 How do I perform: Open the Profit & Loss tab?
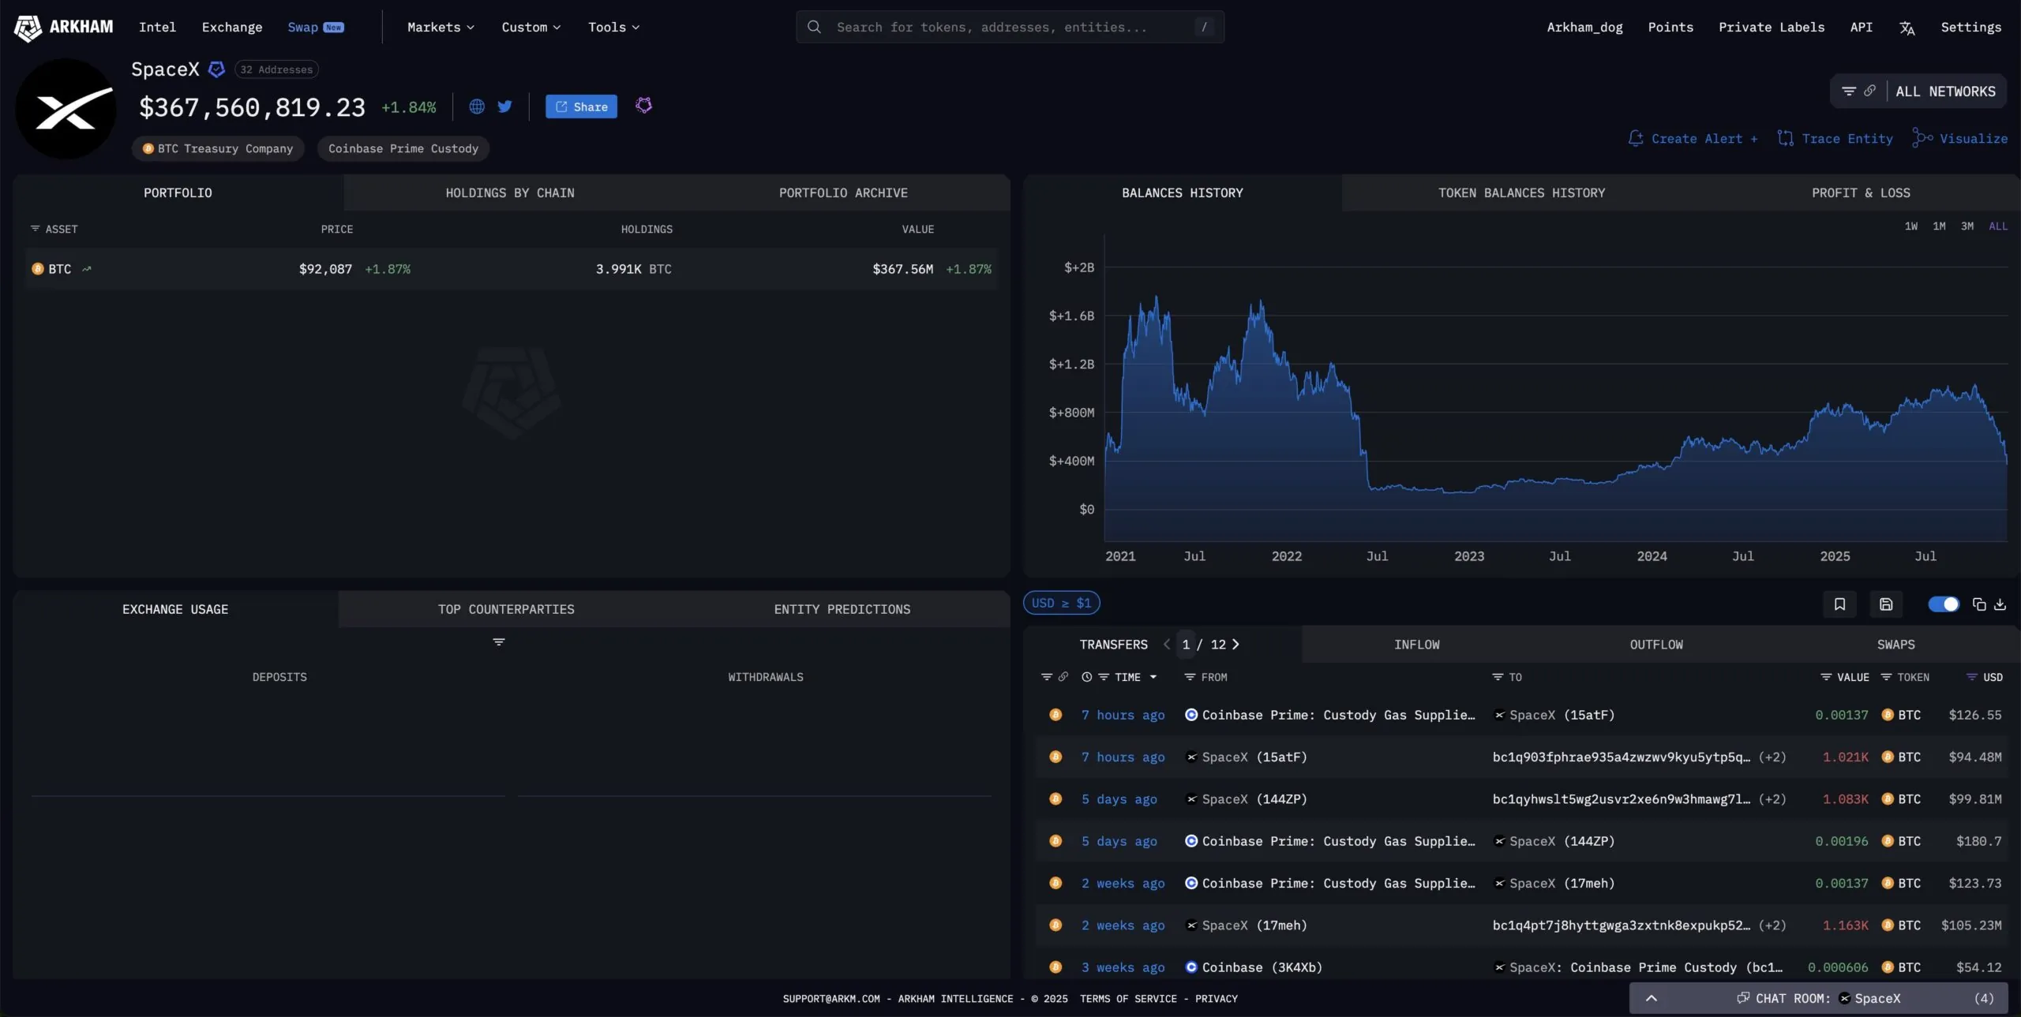coord(1861,193)
